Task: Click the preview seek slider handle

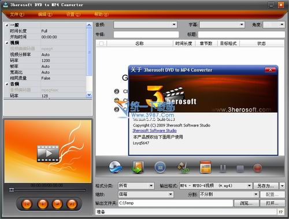Action: [x=12, y=190]
